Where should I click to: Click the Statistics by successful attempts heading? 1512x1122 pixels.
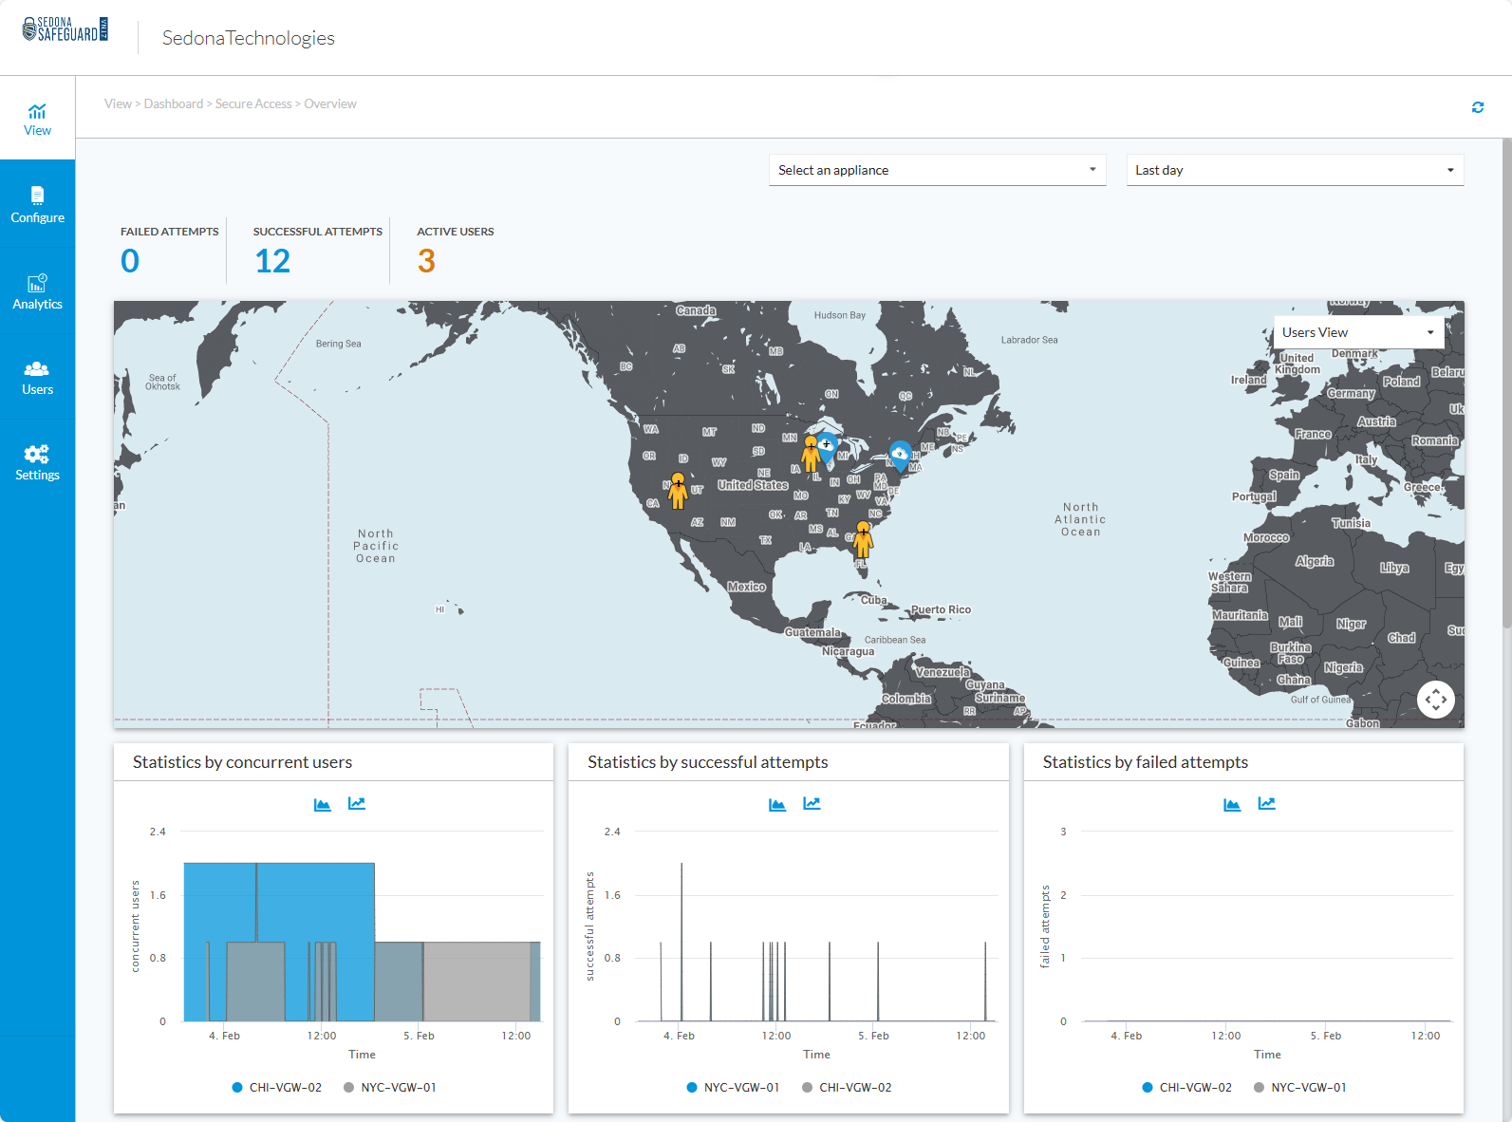[x=707, y=762]
